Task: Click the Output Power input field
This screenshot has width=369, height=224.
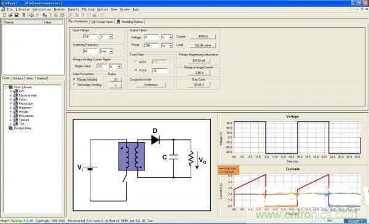Action: [152, 46]
